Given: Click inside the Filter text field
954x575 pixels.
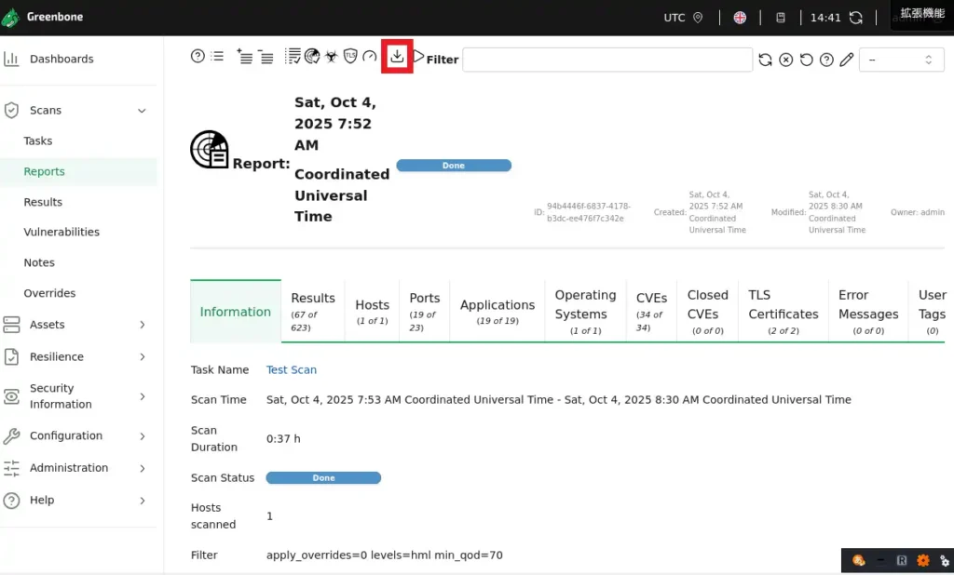Looking at the screenshot, I should pyautogui.click(x=606, y=60).
